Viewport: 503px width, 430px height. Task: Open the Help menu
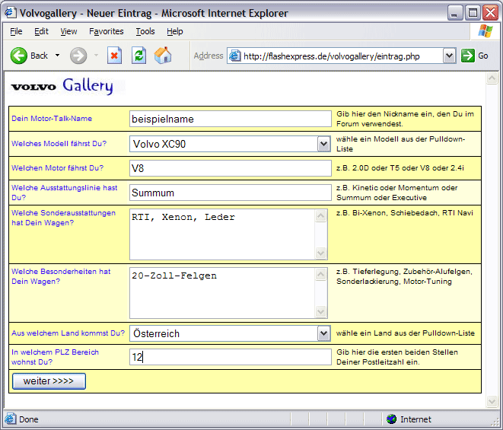click(x=175, y=31)
